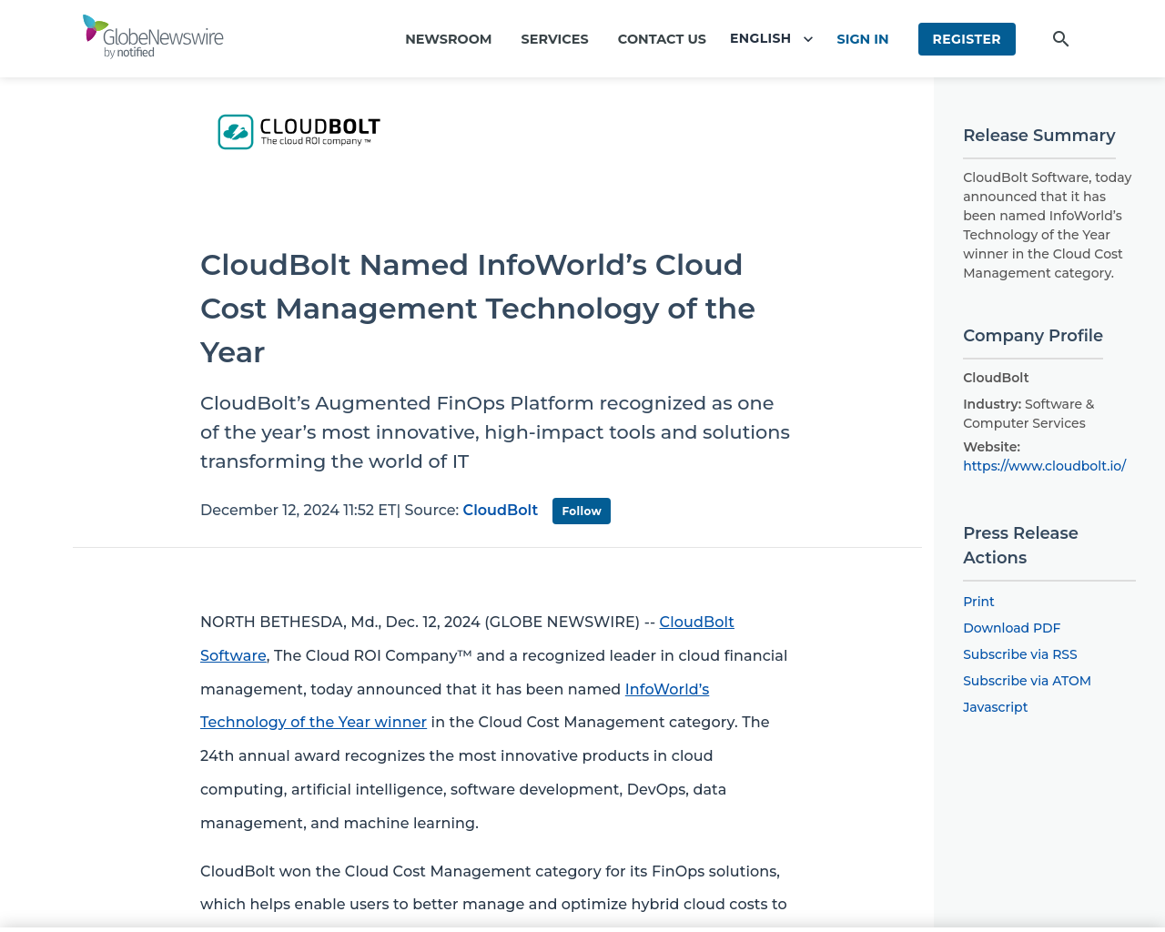Visit the cloudbolt.io website link
This screenshot has width=1165, height=932.
(1044, 466)
